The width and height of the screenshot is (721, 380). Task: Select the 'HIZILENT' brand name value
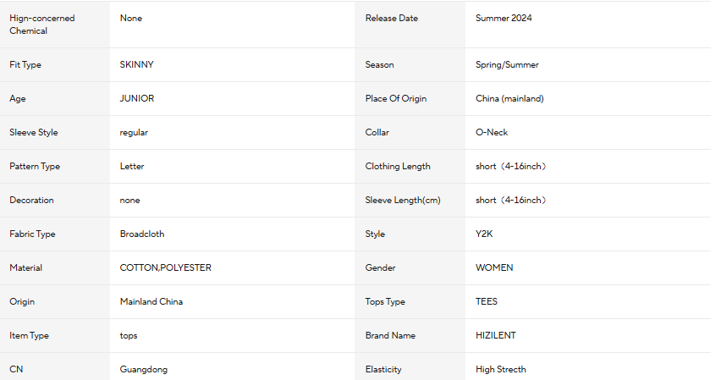pyautogui.click(x=496, y=336)
